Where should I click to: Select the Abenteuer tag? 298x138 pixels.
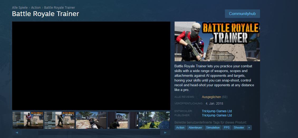click(195, 127)
